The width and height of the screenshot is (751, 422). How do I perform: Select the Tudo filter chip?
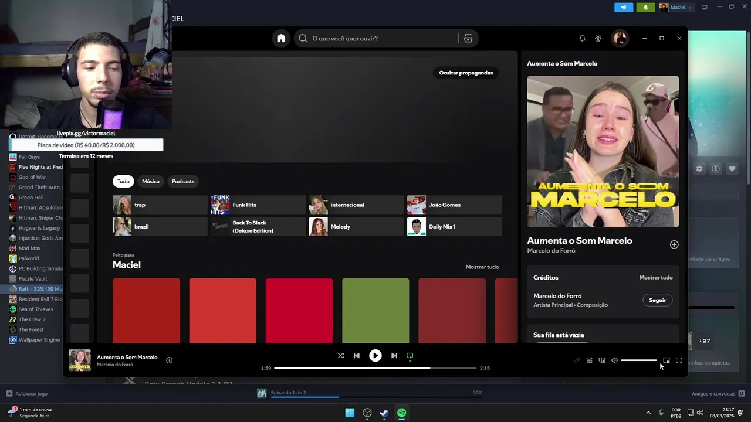pyautogui.click(x=123, y=181)
